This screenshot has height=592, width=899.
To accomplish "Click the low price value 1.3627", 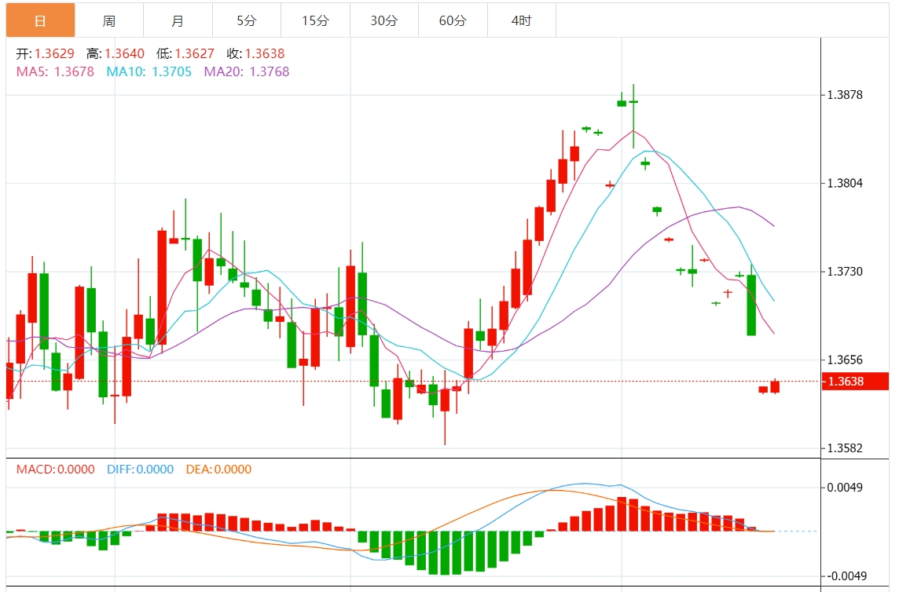I will coord(194,54).
